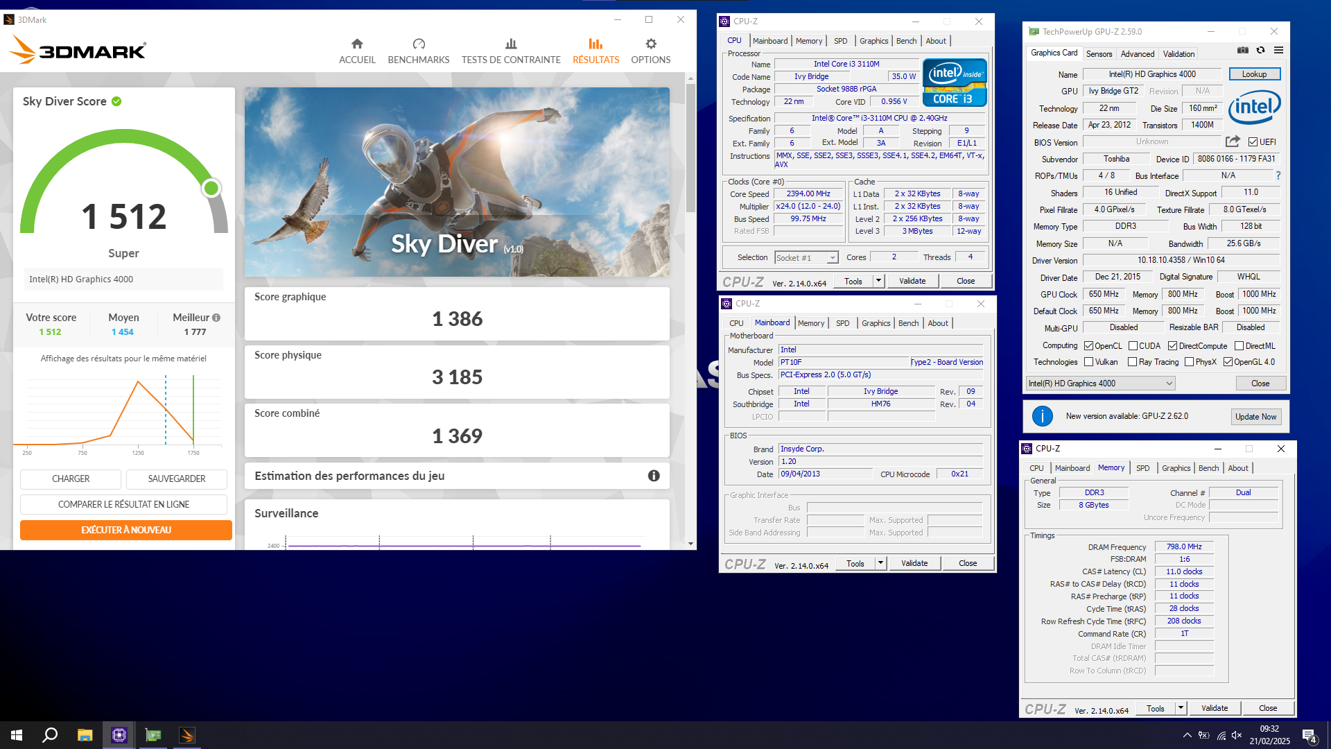Click Exécuter à nouveau button

126,530
